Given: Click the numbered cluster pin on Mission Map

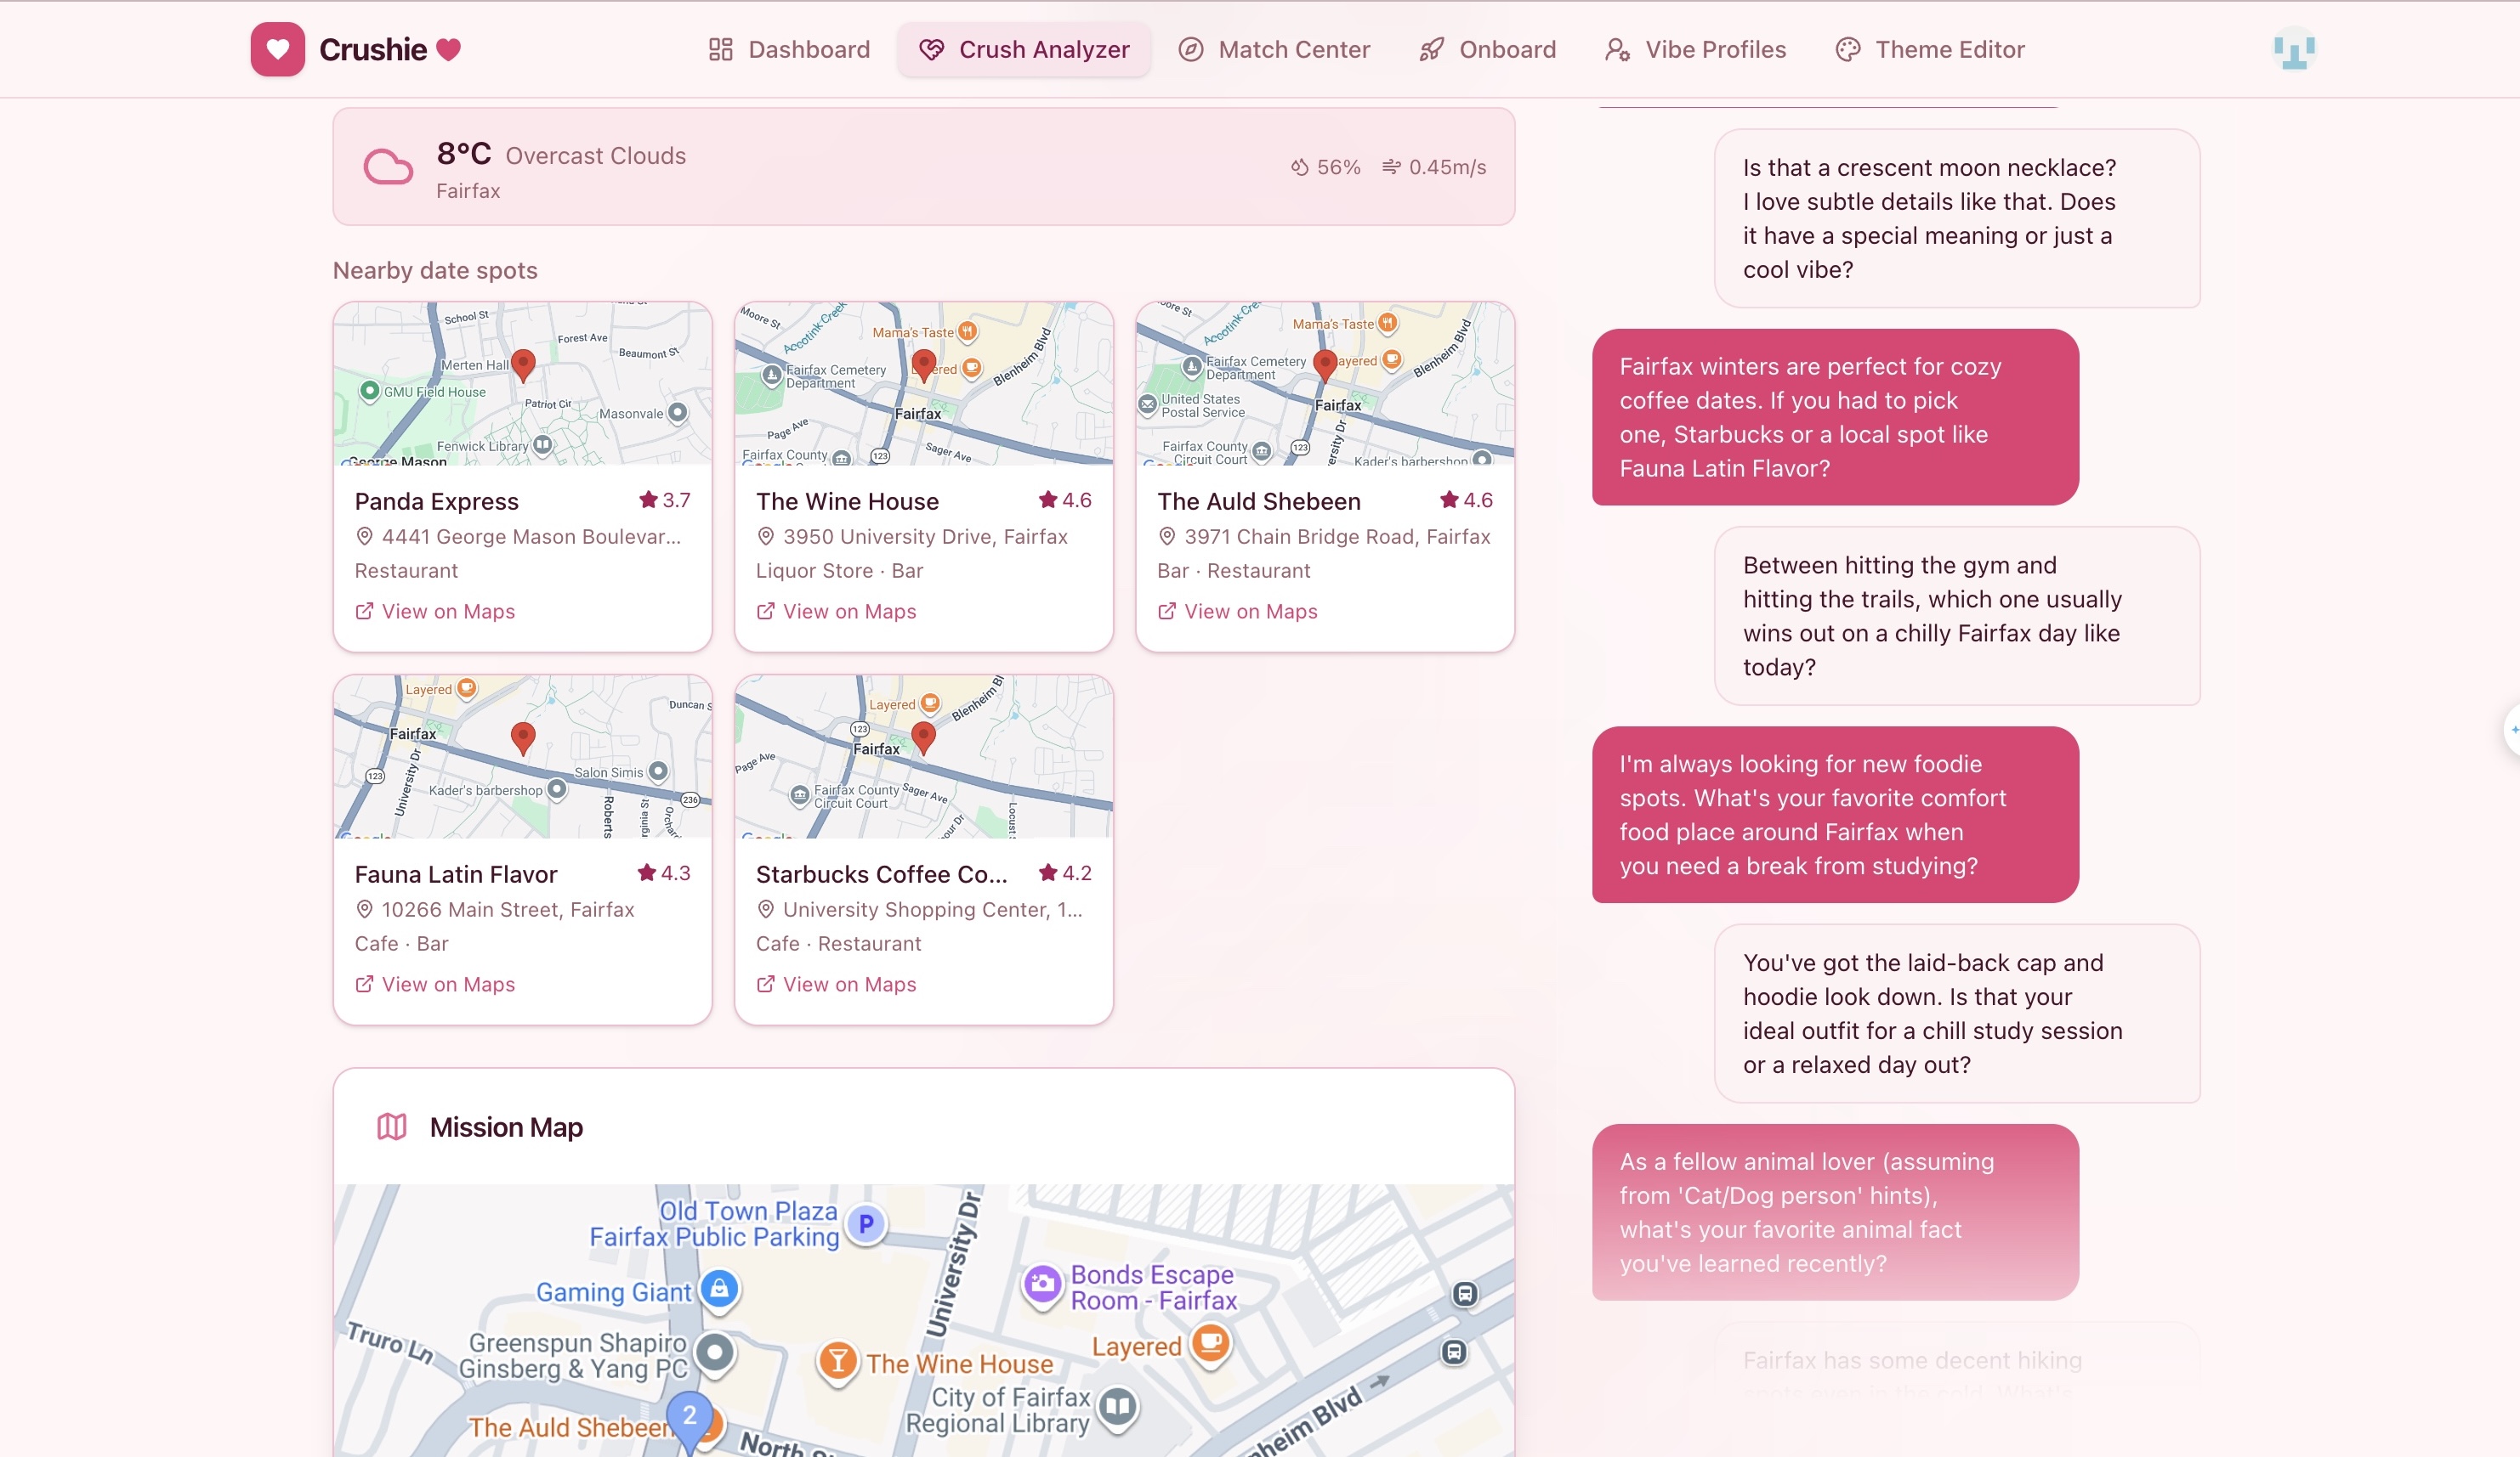Looking at the screenshot, I should [689, 1416].
